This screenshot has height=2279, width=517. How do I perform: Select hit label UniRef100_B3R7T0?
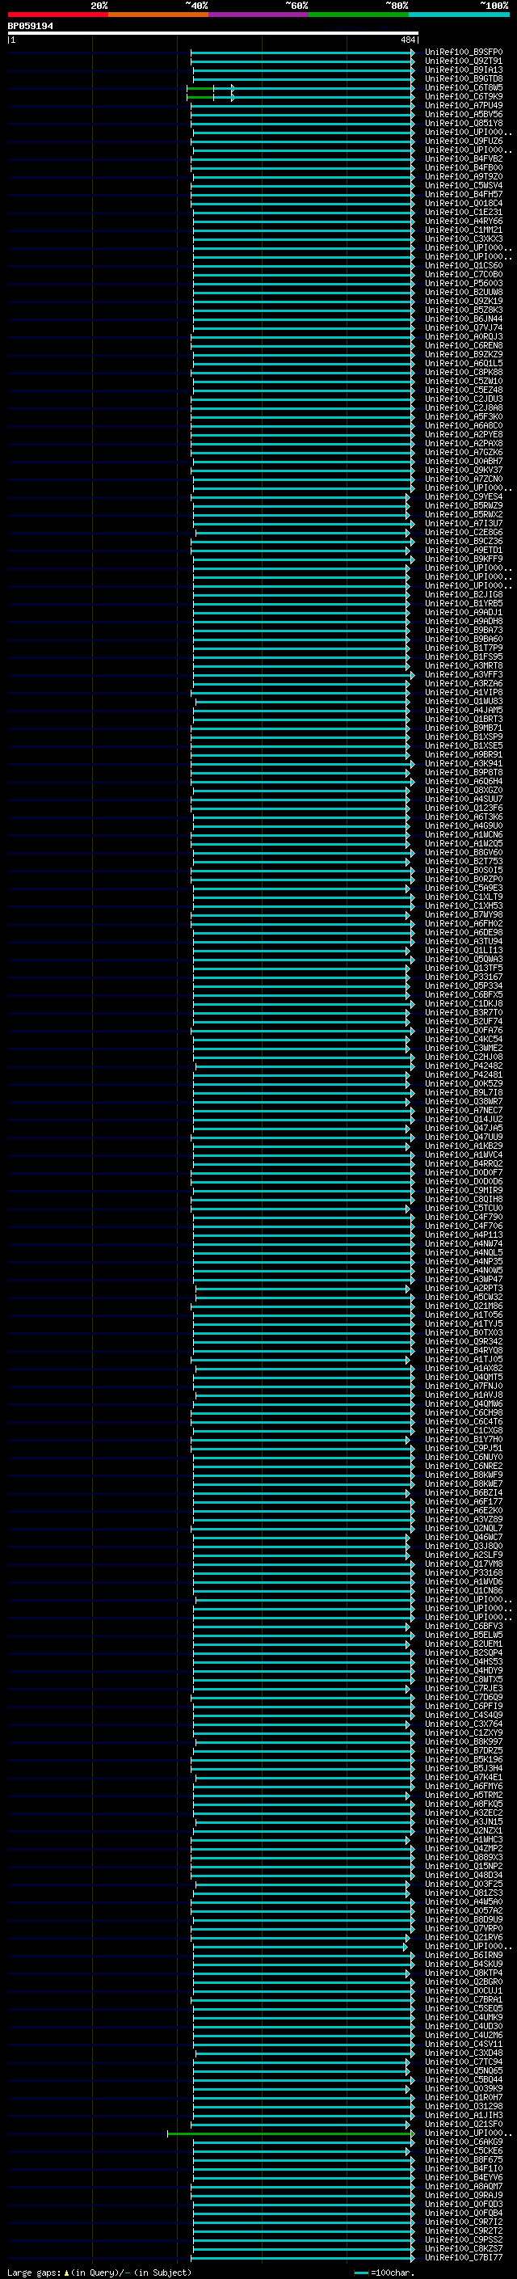(x=463, y=1012)
